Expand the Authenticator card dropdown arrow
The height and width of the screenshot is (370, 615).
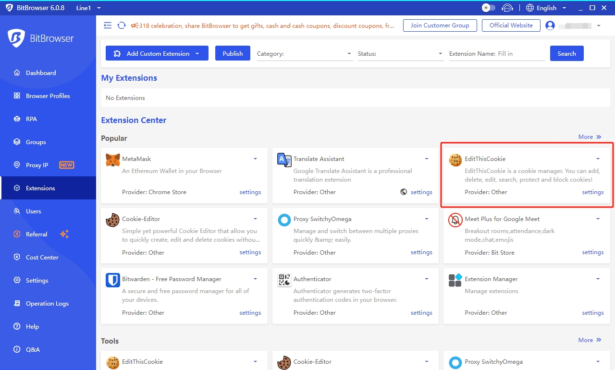[x=427, y=279]
